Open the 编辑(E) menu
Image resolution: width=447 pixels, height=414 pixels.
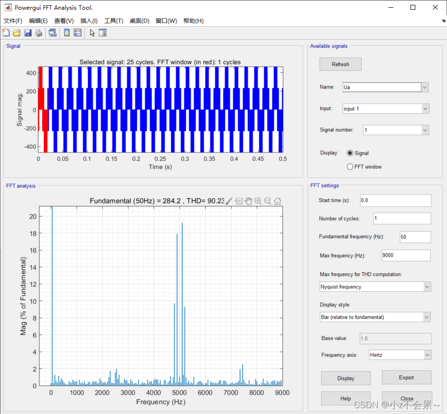click(x=38, y=21)
